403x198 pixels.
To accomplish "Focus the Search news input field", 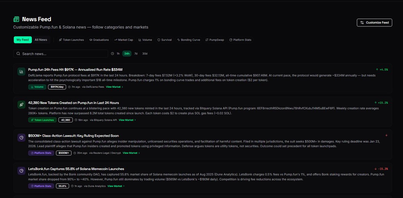I will pos(61,54).
